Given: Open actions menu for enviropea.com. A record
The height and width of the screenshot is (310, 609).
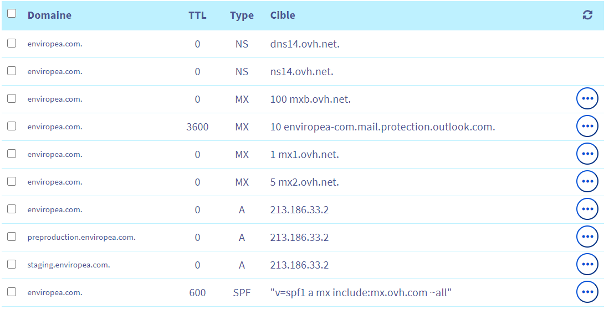Looking at the screenshot, I should point(587,209).
